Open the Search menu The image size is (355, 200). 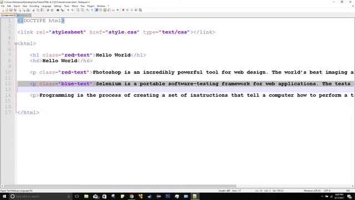(x=17, y=6)
